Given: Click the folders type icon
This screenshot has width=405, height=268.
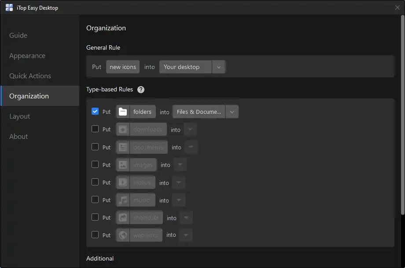Looking at the screenshot, I should (x=123, y=112).
